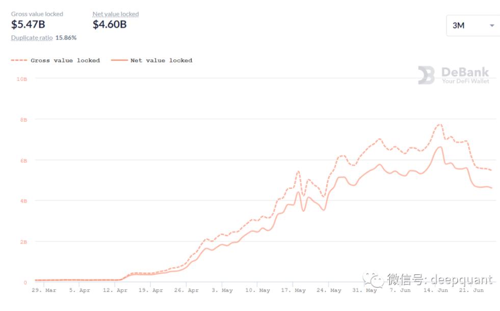Image resolution: width=500 pixels, height=311 pixels.
Task: Click the 12. Apr date axis label
Action: 115,291
